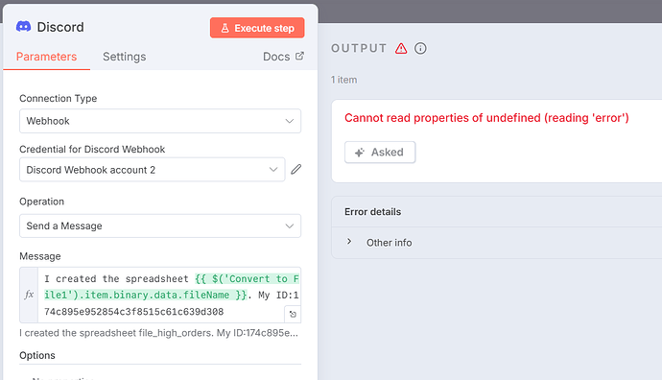Click the Execute step button

[x=257, y=28]
